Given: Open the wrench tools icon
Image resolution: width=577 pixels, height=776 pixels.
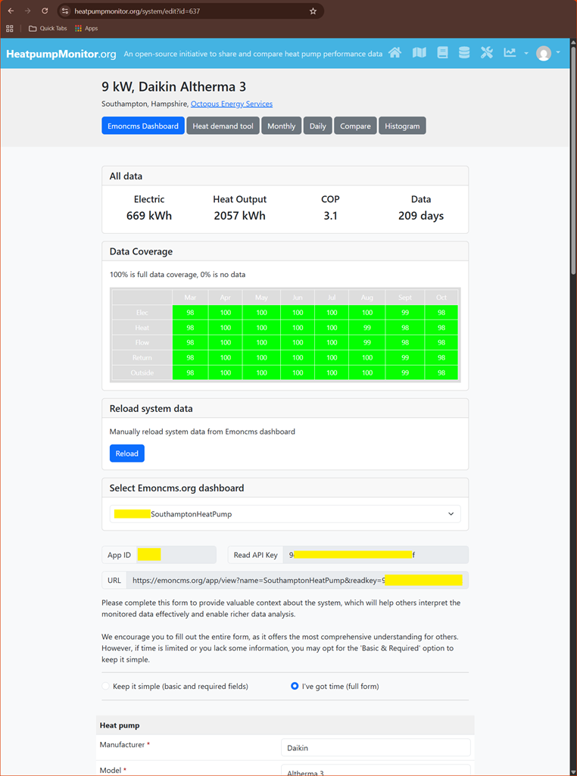Looking at the screenshot, I should 487,53.
